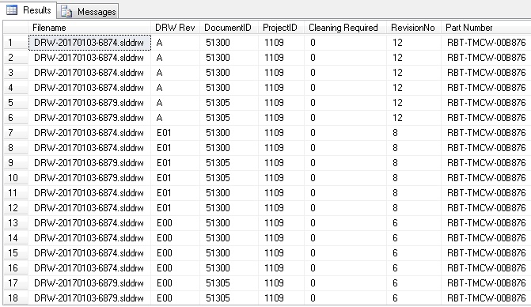Select the DocumentID column header
The width and height of the screenshot is (531, 307).
pyautogui.click(x=229, y=28)
